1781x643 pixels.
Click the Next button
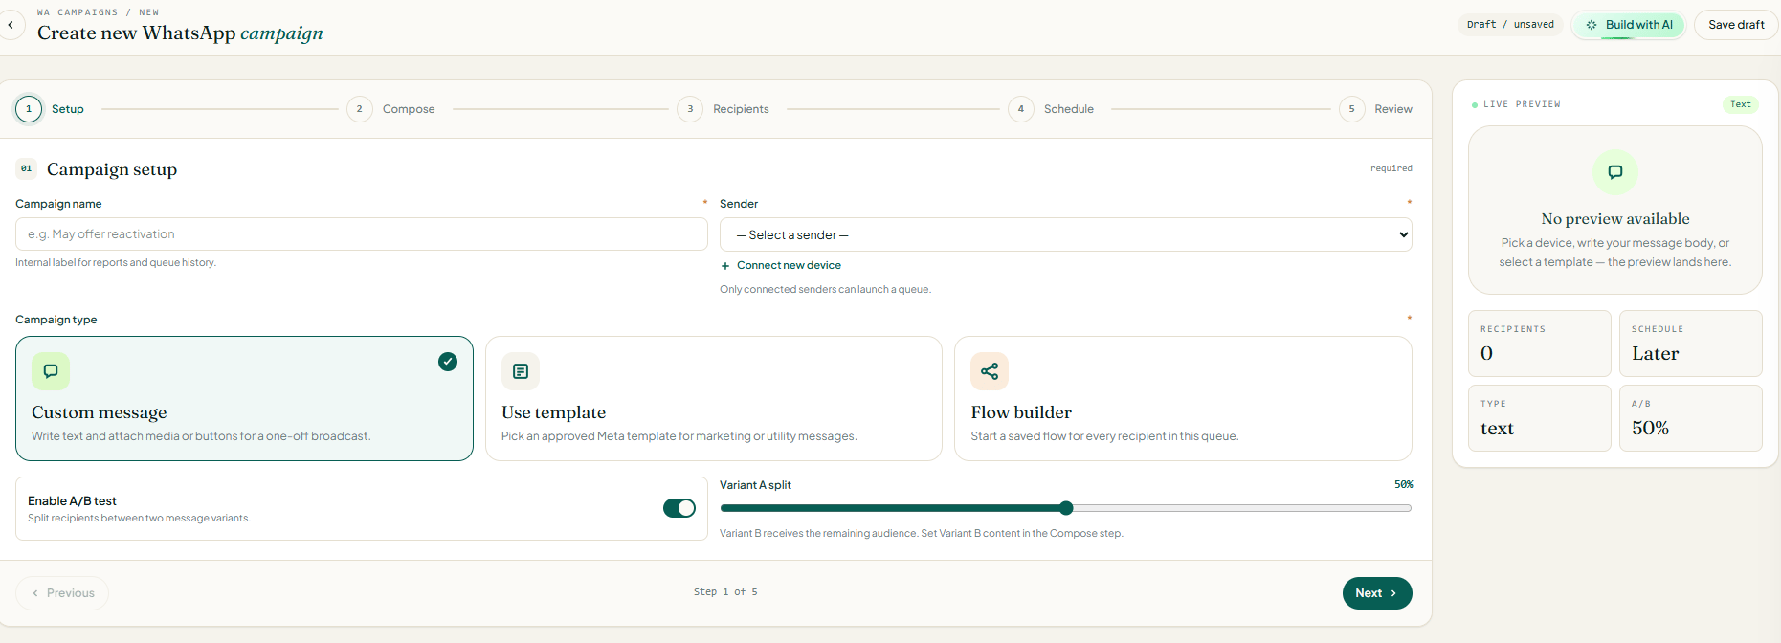click(1377, 593)
